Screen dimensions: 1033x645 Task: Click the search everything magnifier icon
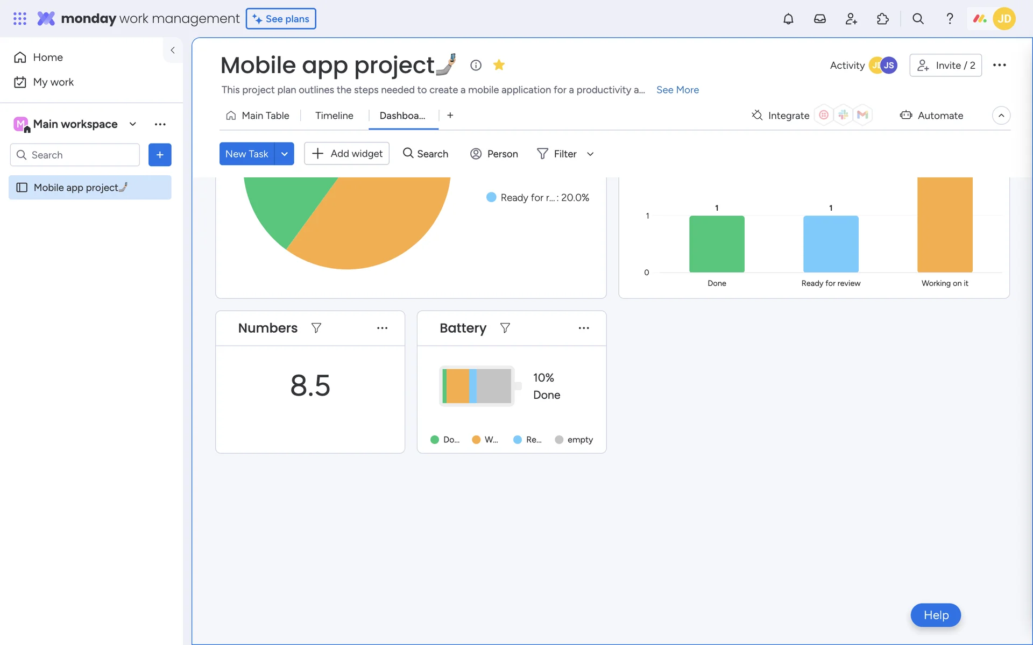tap(918, 19)
